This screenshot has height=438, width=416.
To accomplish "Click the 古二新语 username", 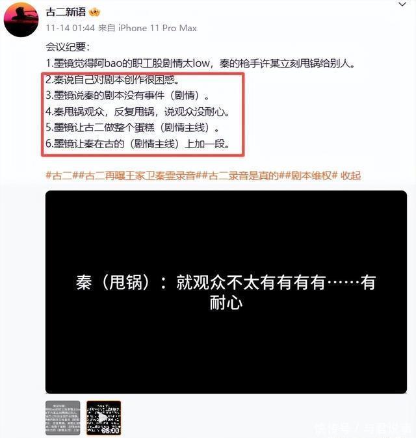I will tap(66, 12).
